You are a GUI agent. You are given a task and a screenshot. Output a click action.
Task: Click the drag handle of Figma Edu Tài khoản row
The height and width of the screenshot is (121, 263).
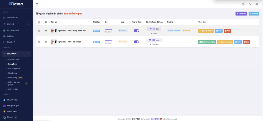coord(46,42)
